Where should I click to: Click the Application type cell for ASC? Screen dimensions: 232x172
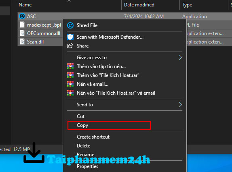194,17
